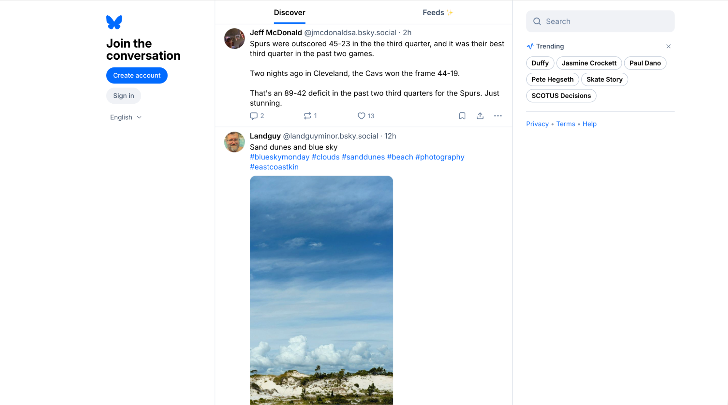Open the Privacy link
The height and width of the screenshot is (405, 728).
coord(537,124)
